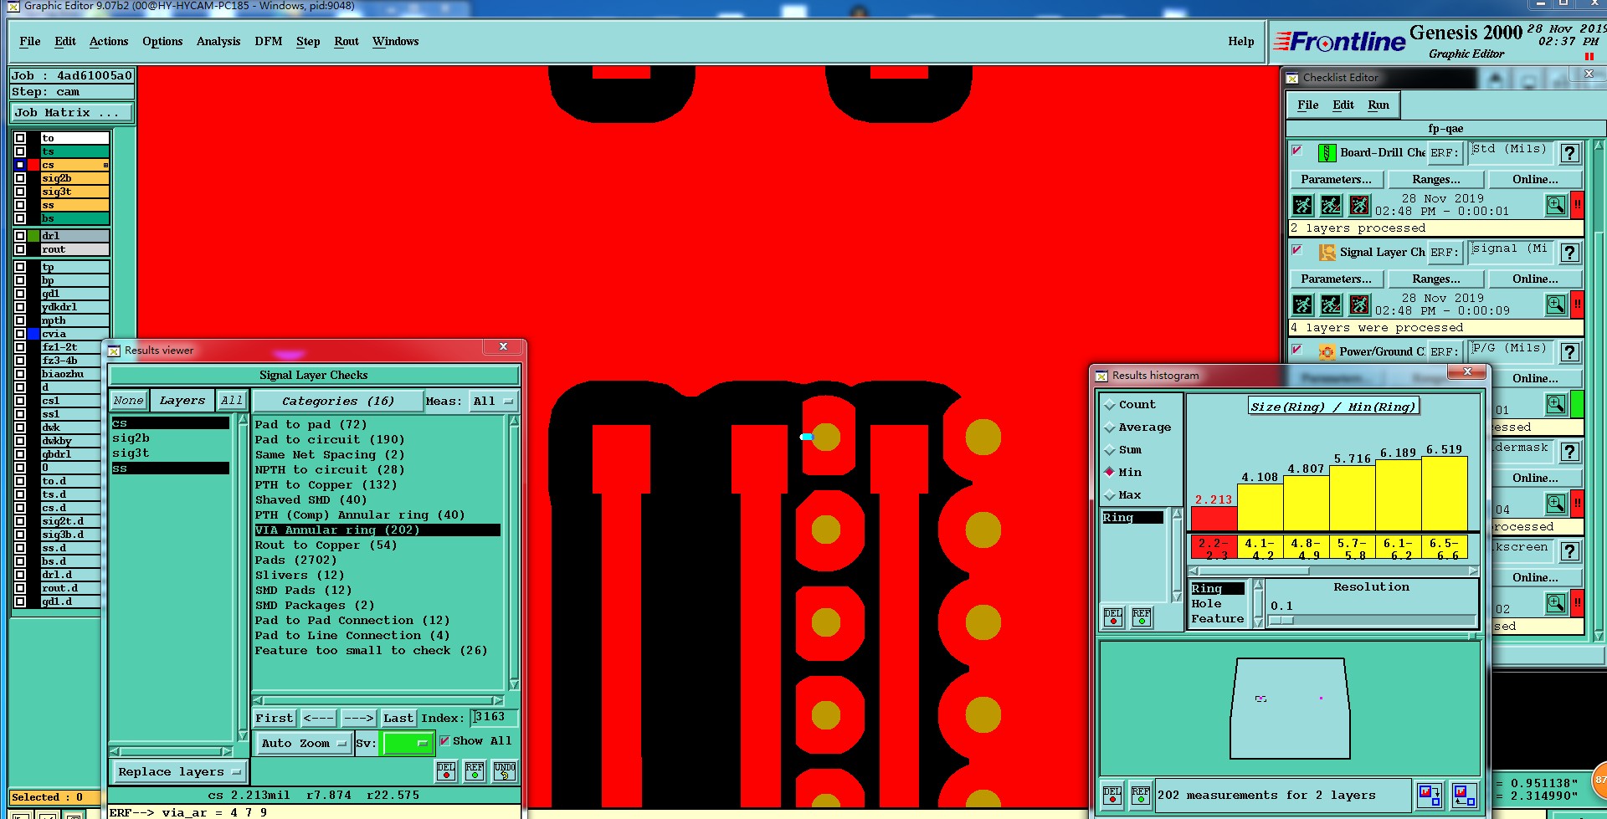This screenshot has width=1607, height=819.
Task: Open the DFM menu
Action: pyautogui.click(x=269, y=41)
